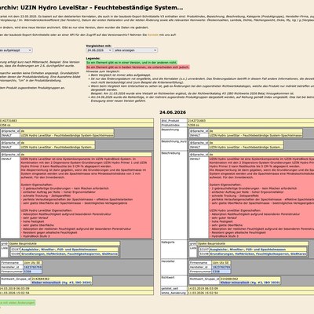The image size is (314, 314).
Task: Open 'Kleber mineralisch' Richtwert link in right version
Action: tap(250, 283)
